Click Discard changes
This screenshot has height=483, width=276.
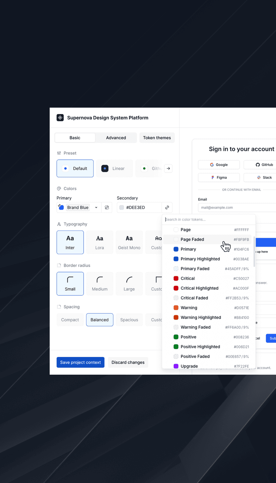tap(128, 362)
